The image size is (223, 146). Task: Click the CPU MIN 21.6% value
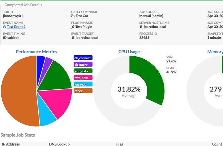pos(171,61)
